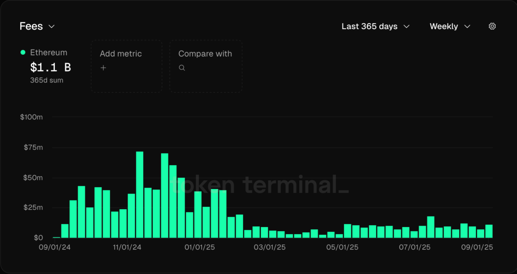Click the Compare with box

(206, 66)
